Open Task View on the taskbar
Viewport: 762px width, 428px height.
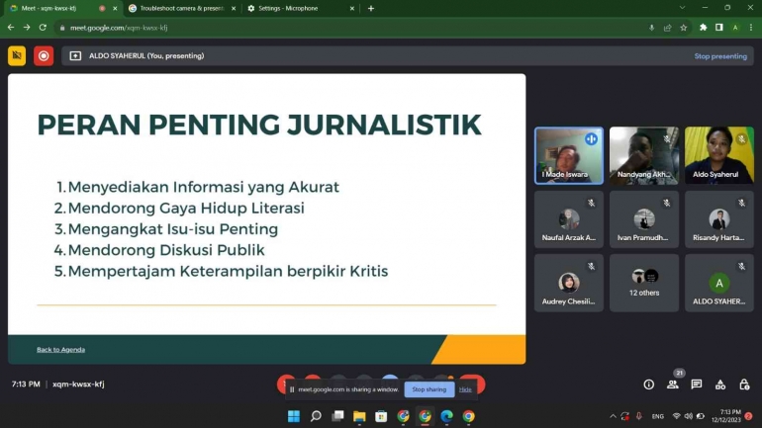pos(337,416)
